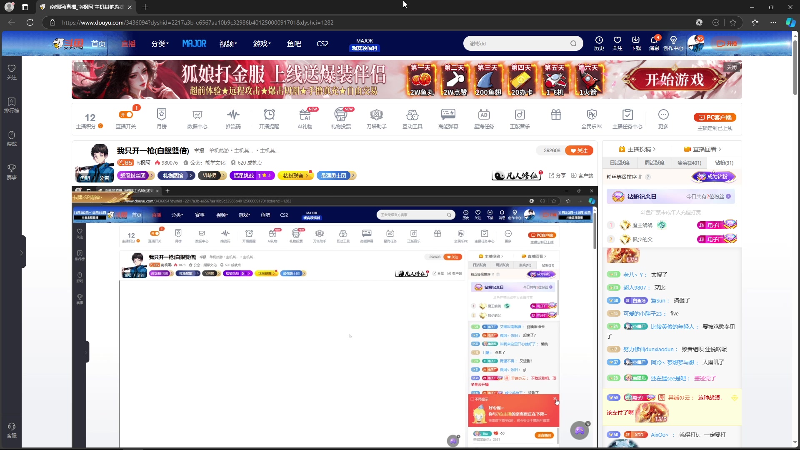Click the streamer avatar thumbnail
This screenshot has width=800, height=450.
coord(95,163)
